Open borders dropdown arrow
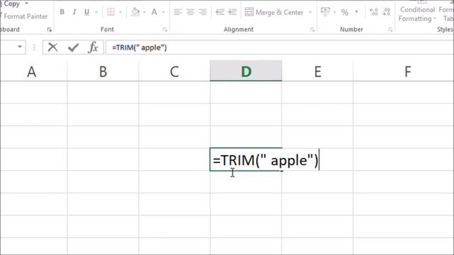The image size is (454, 255). (121, 12)
